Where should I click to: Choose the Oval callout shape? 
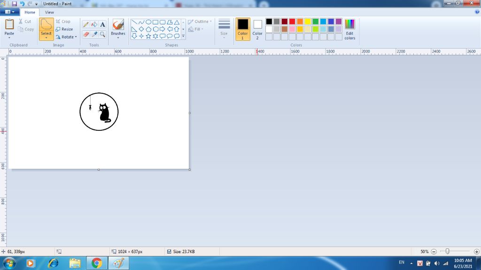[x=170, y=36]
